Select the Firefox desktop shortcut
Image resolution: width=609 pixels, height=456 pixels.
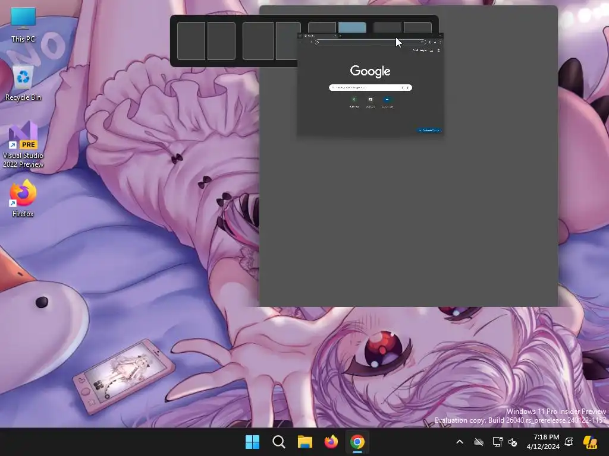(x=23, y=198)
